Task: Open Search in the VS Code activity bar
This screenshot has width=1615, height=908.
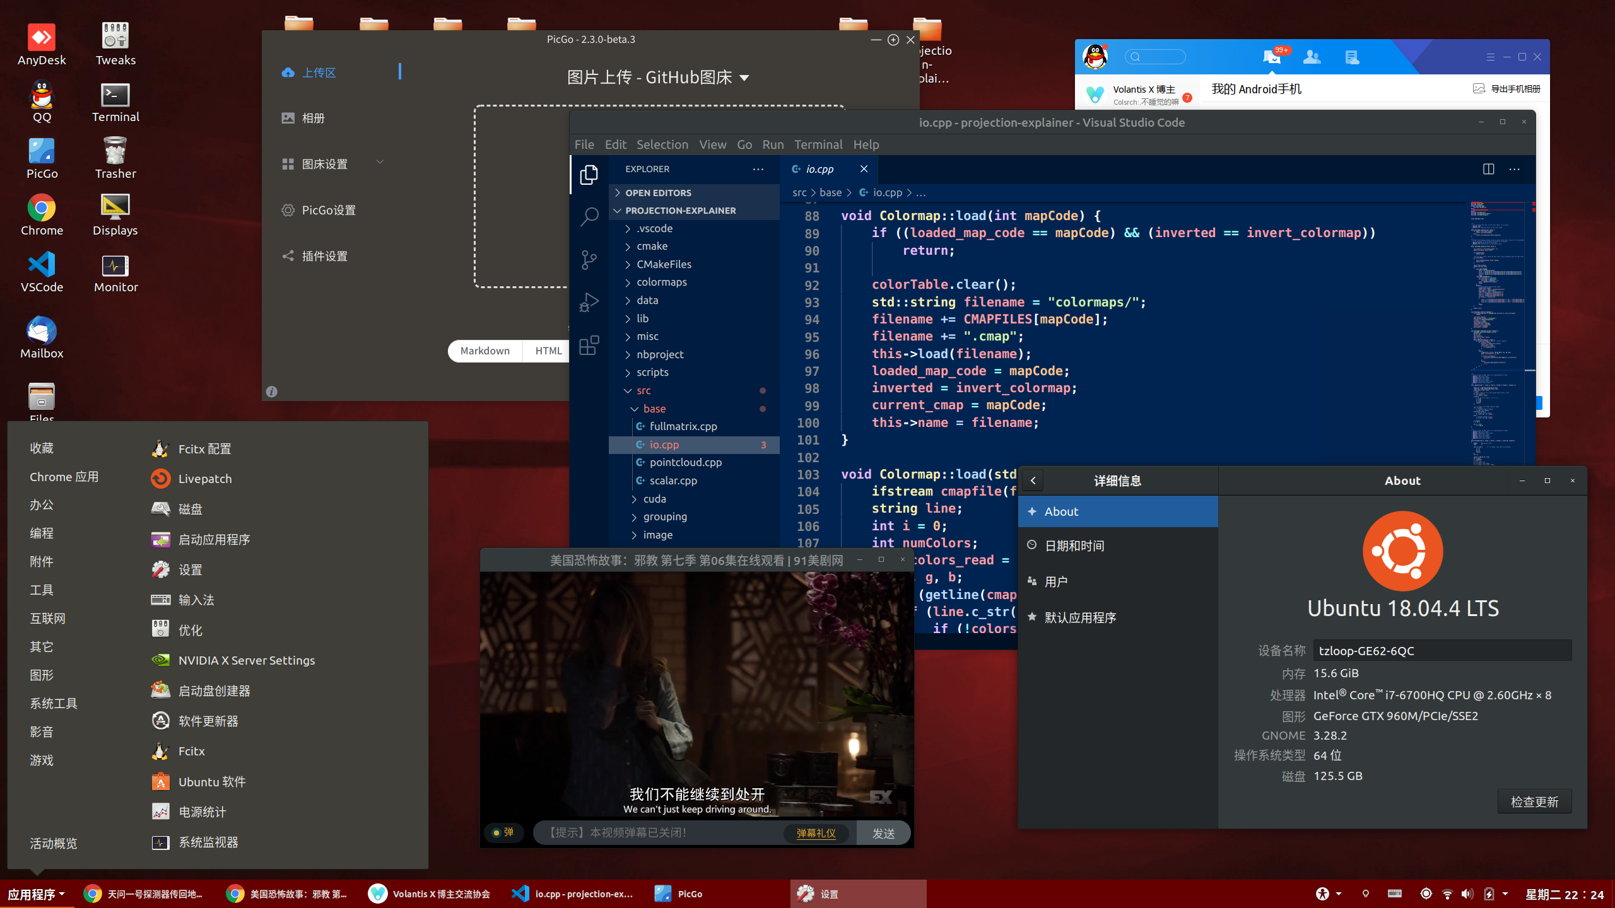Action: pyautogui.click(x=589, y=216)
